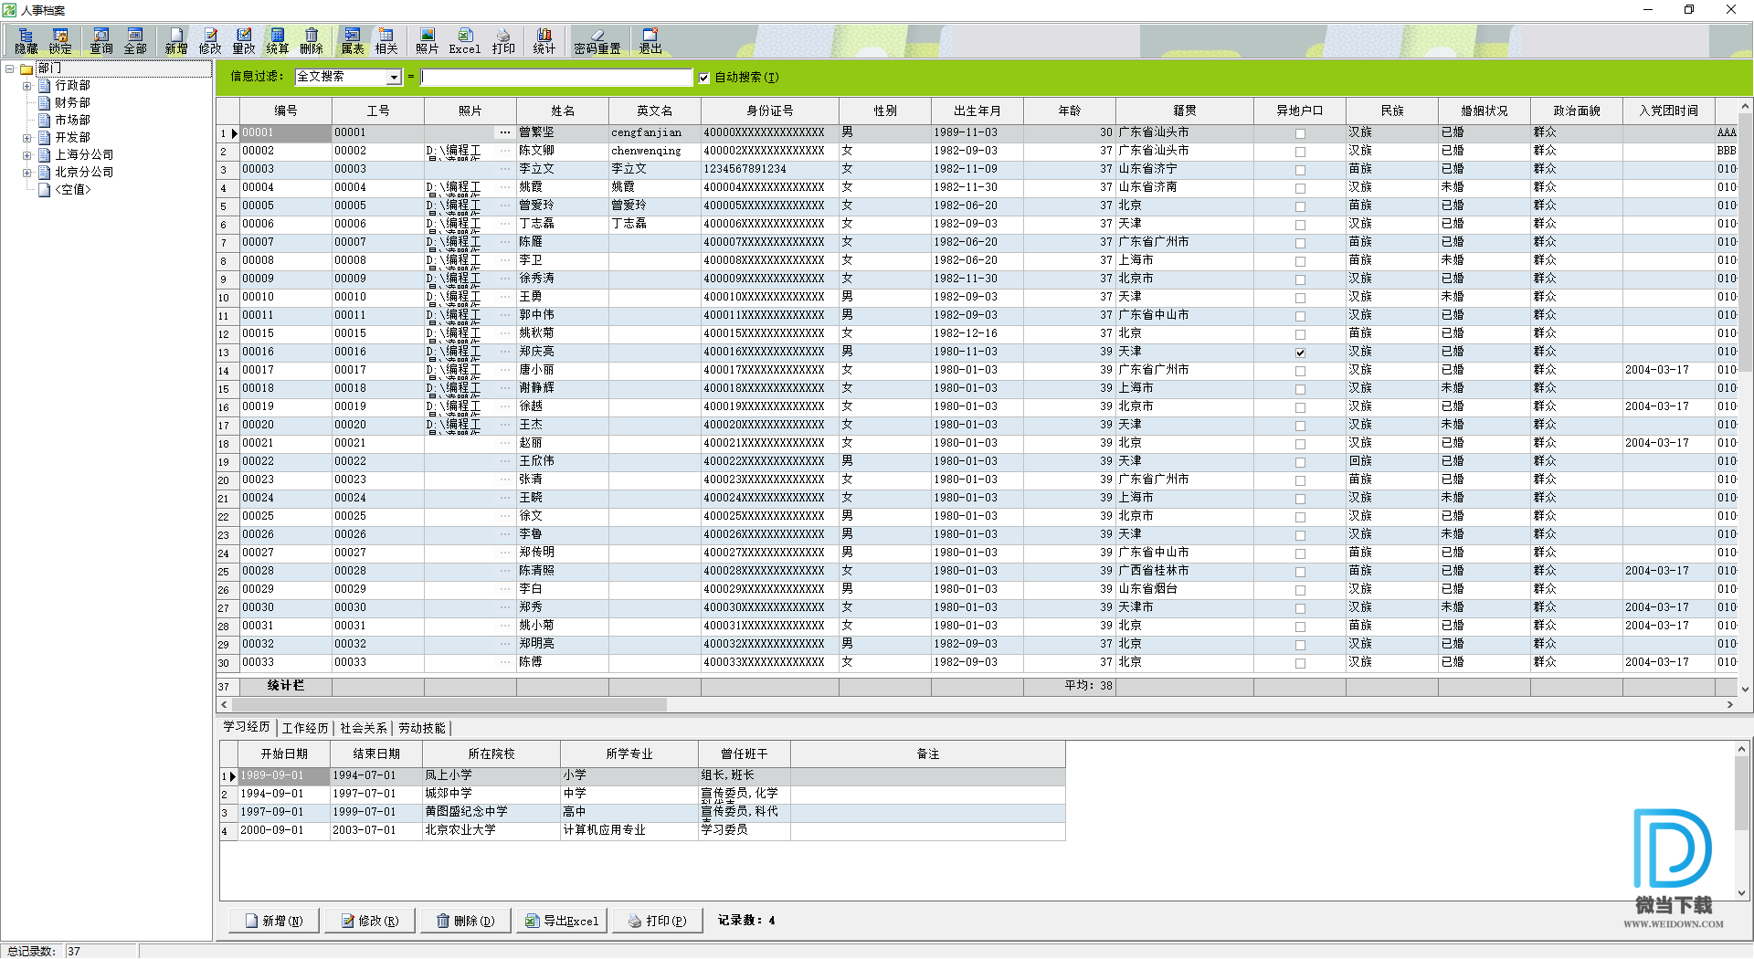Expand the 上海分公司 tree node

click(27, 155)
